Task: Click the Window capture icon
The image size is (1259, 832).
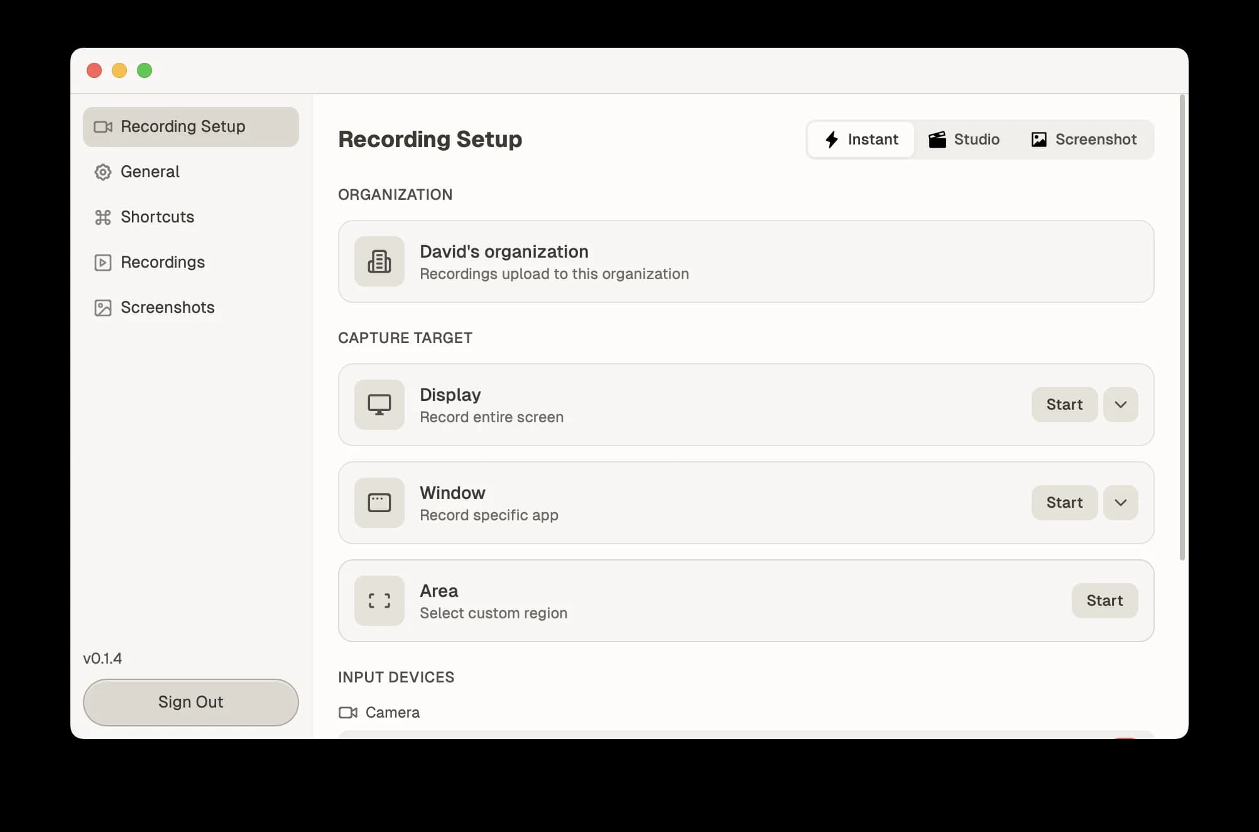Action: [379, 503]
